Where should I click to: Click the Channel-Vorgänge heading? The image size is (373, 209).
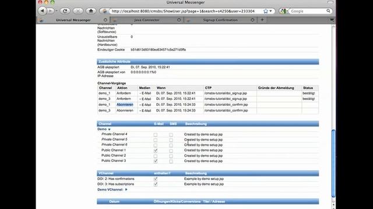pos(111,83)
